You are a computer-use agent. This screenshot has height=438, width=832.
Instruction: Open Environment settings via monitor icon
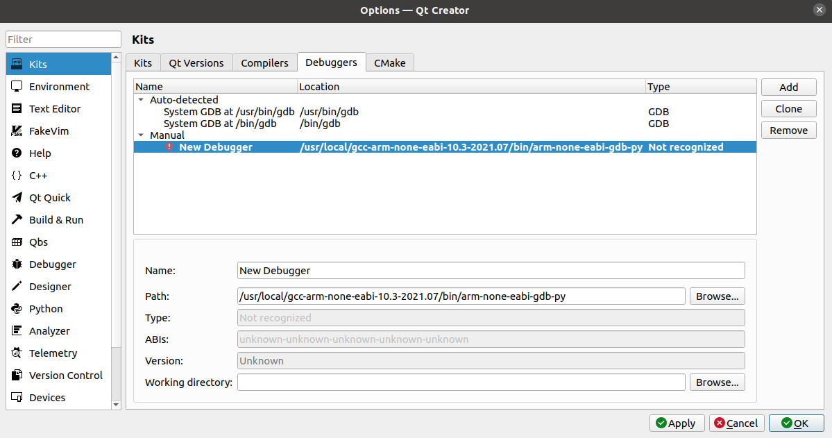click(x=17, y=87)
